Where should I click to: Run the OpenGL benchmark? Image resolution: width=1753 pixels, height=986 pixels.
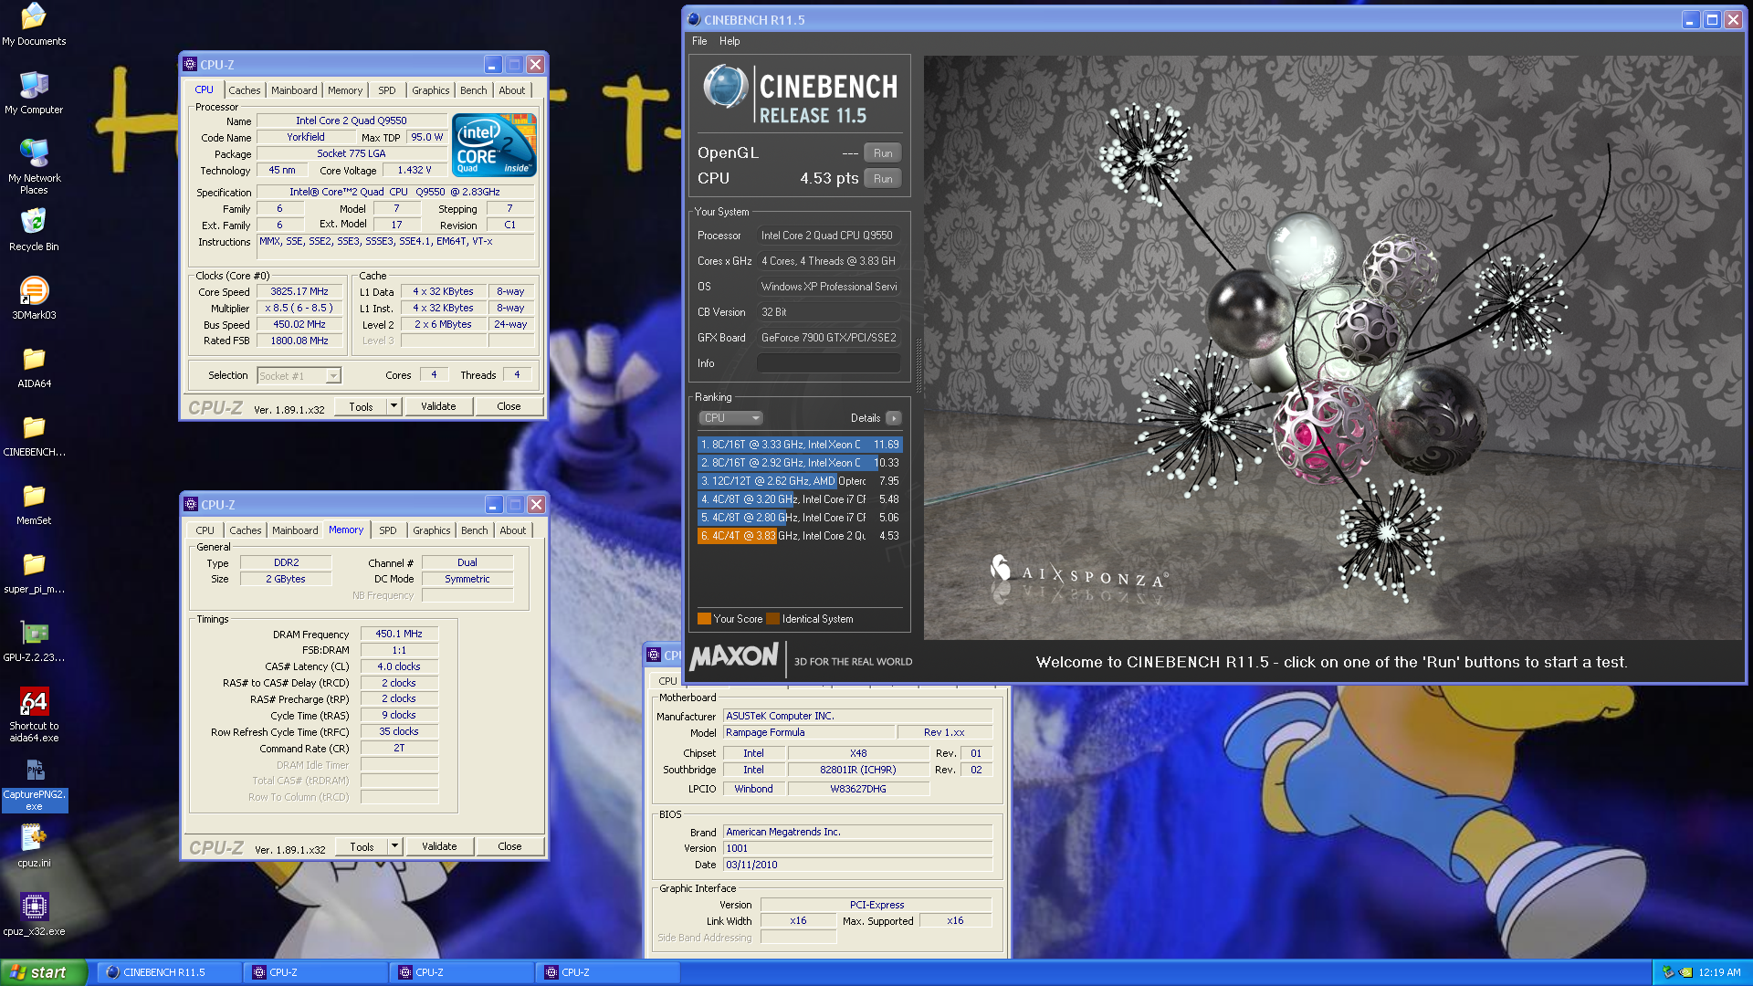pyautogui.click(x=883, y=153)
